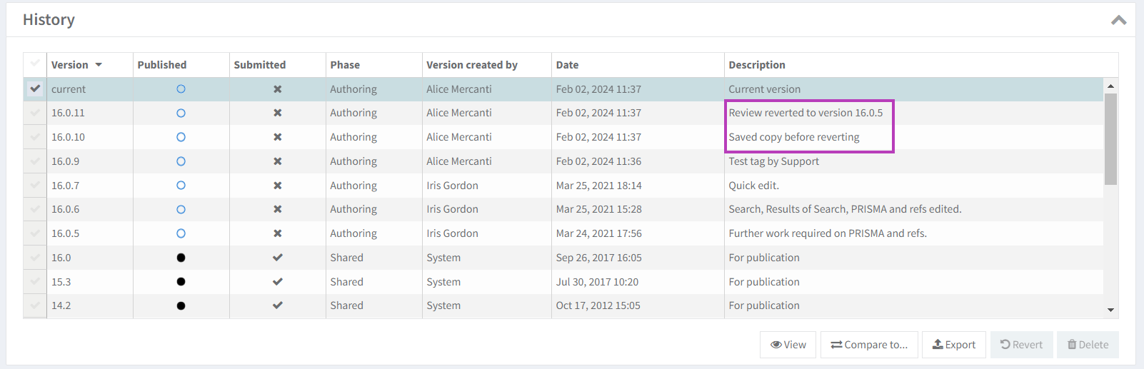Viewport: 1144px width, 369px height.
Task: Click the open circle icon for current version
Action: pos(181,89)
